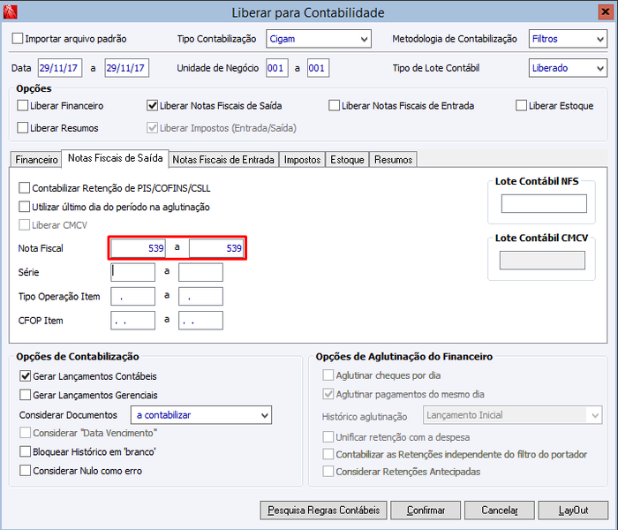Click the Cancelar button
Image resolution: width=618 pixels, height=530 pixels.
500,511
